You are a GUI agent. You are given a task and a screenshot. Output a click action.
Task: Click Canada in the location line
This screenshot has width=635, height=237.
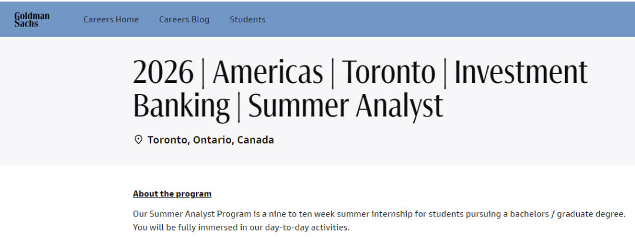[x=256, y=140]
